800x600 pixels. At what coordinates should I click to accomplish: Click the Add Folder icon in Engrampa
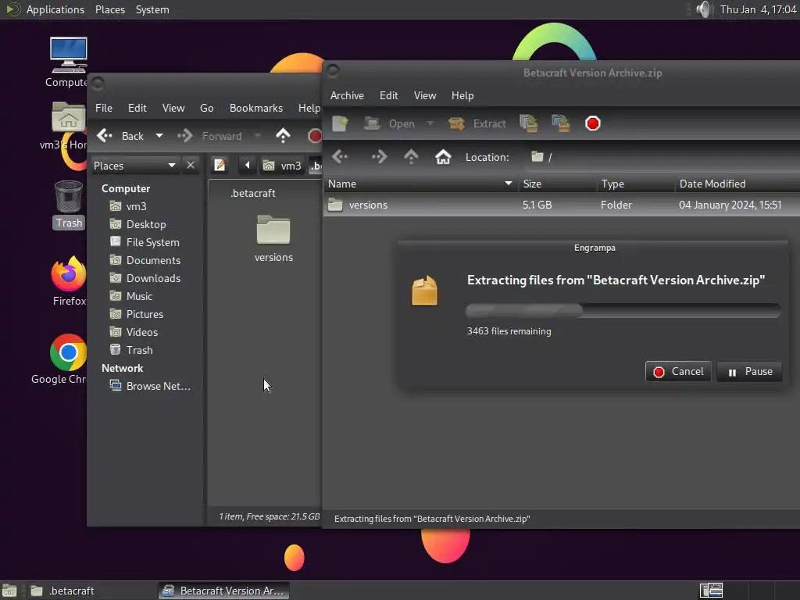560,123
